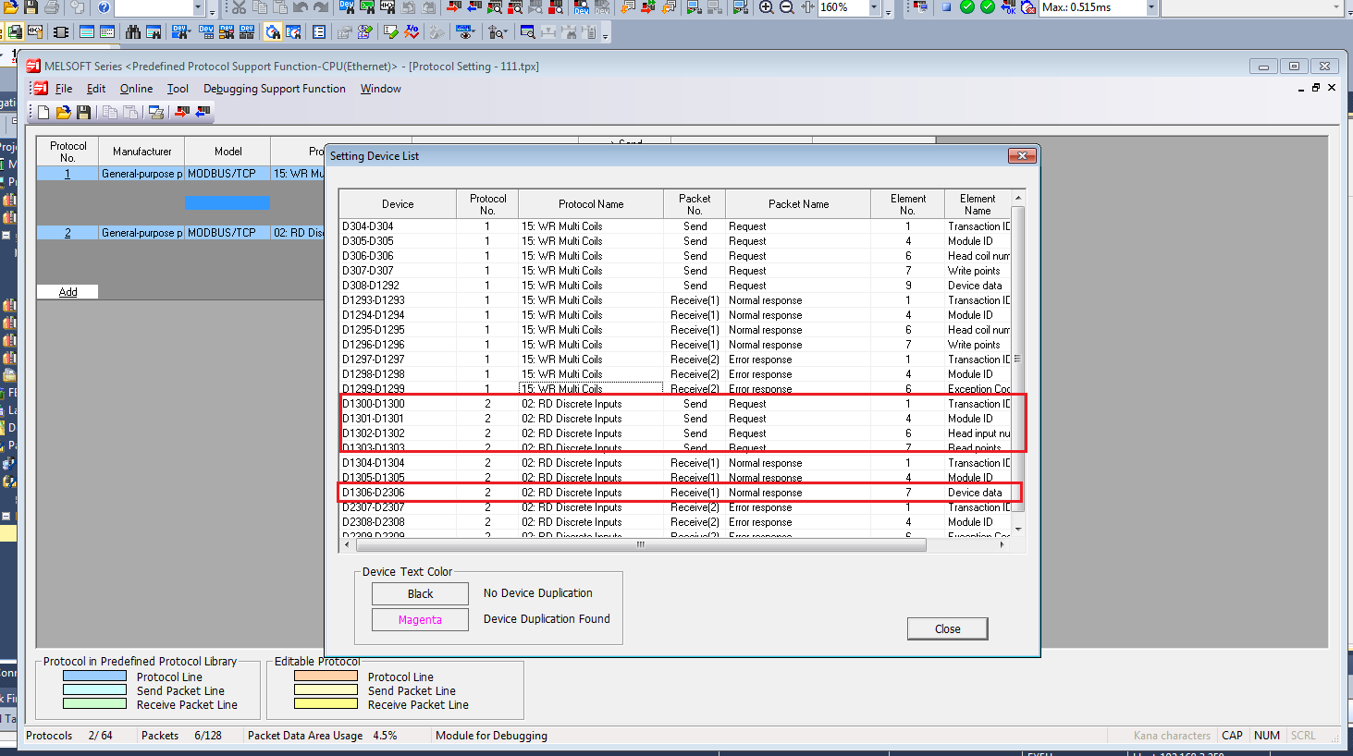Click the Read from module blue arrow icon
This screenshot has height=756, width=1353.
pos(203,112)
